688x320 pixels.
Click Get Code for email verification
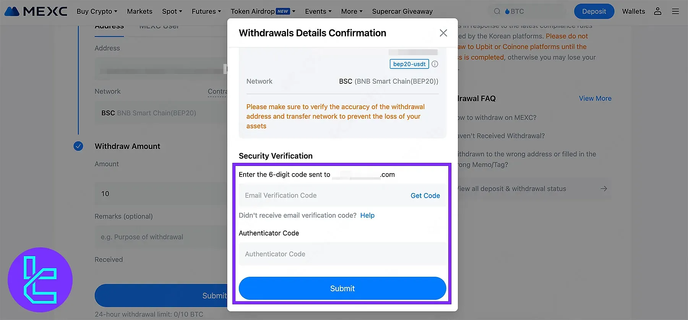pyautogui.click(x=425, y=196)
